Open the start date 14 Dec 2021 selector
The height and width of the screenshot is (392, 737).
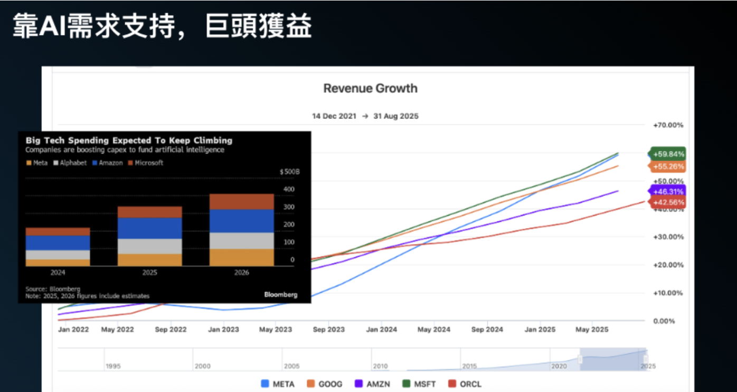[x=334, y=116]
